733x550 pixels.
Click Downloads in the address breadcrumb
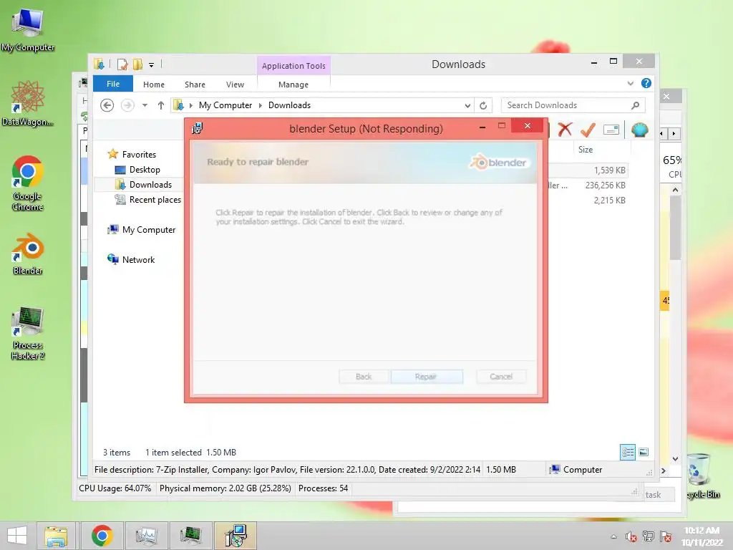click(x=289, y=105)
